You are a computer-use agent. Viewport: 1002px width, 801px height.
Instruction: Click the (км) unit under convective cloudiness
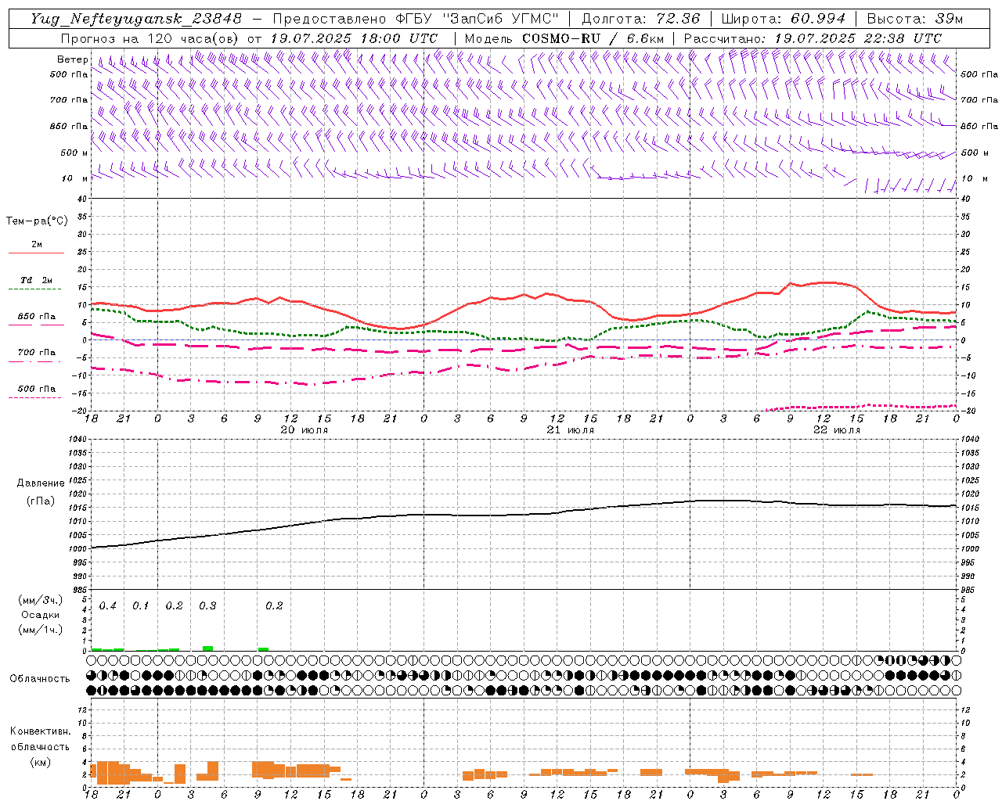point(40,762)
